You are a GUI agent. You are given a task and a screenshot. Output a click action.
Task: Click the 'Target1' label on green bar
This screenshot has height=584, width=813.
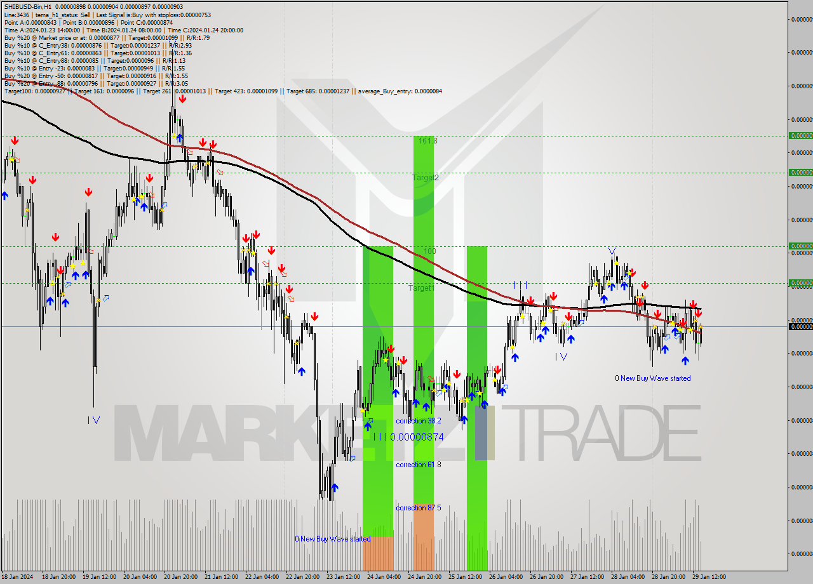[421, 288]
